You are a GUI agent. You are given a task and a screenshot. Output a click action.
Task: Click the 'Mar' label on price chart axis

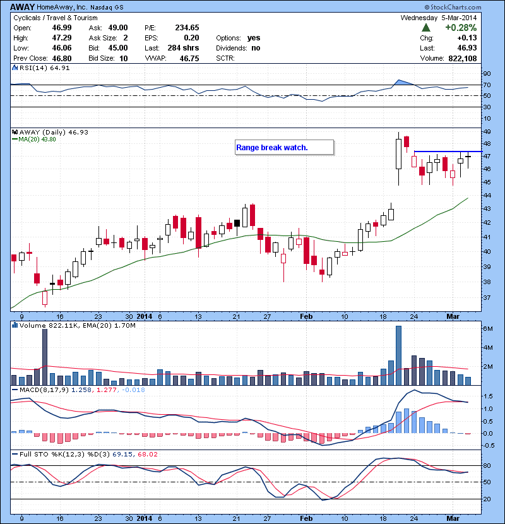453,316
